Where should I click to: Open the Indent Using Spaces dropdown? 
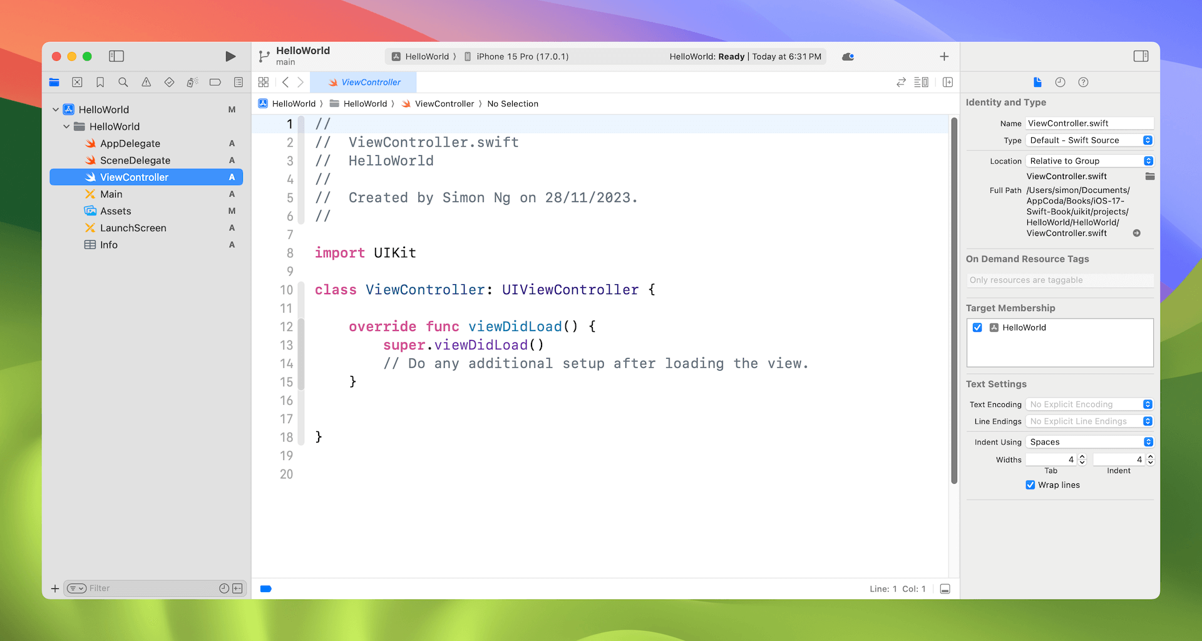pyautogui.click(x=1089, y=442)
